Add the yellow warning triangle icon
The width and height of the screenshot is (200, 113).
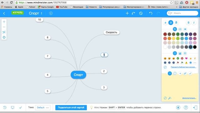click(186, 63)
